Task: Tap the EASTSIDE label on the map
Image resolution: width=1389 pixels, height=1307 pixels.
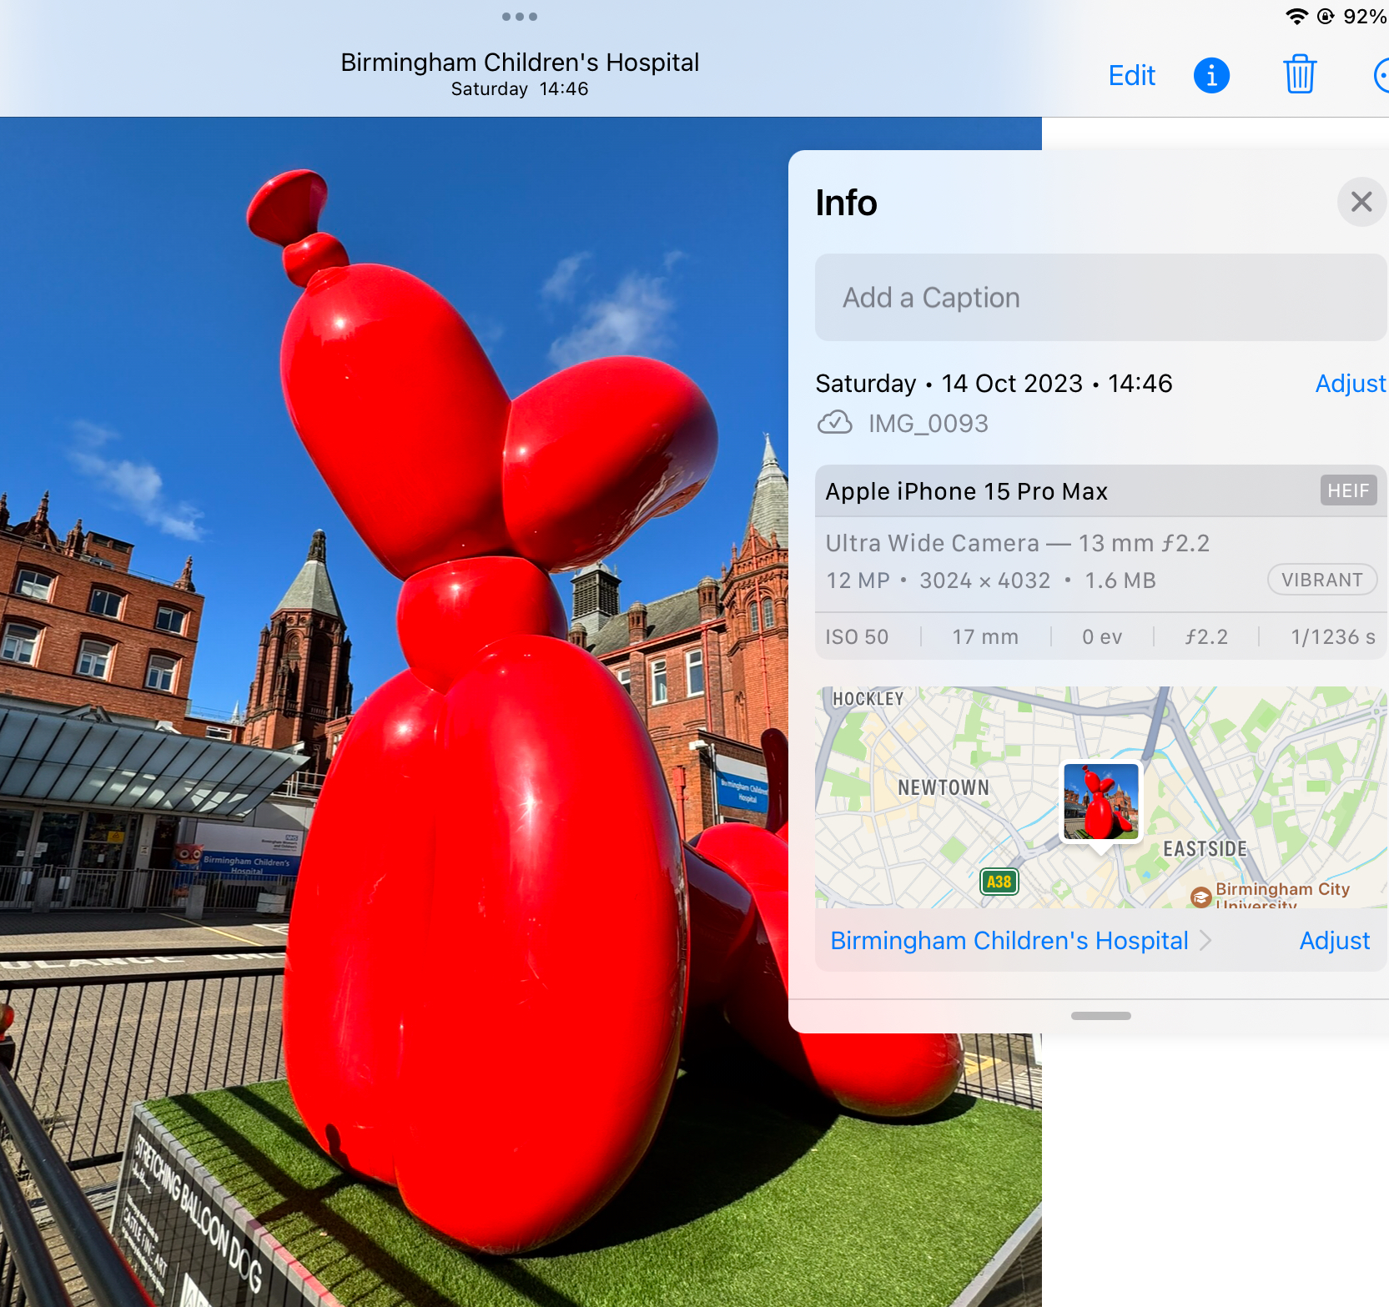Action: pyautogui.click(x=1205, y=849)
